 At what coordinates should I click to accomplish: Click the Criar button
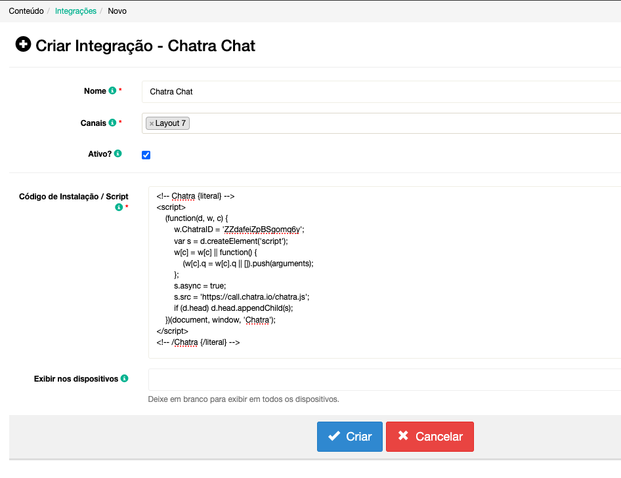tap(350, 437)
